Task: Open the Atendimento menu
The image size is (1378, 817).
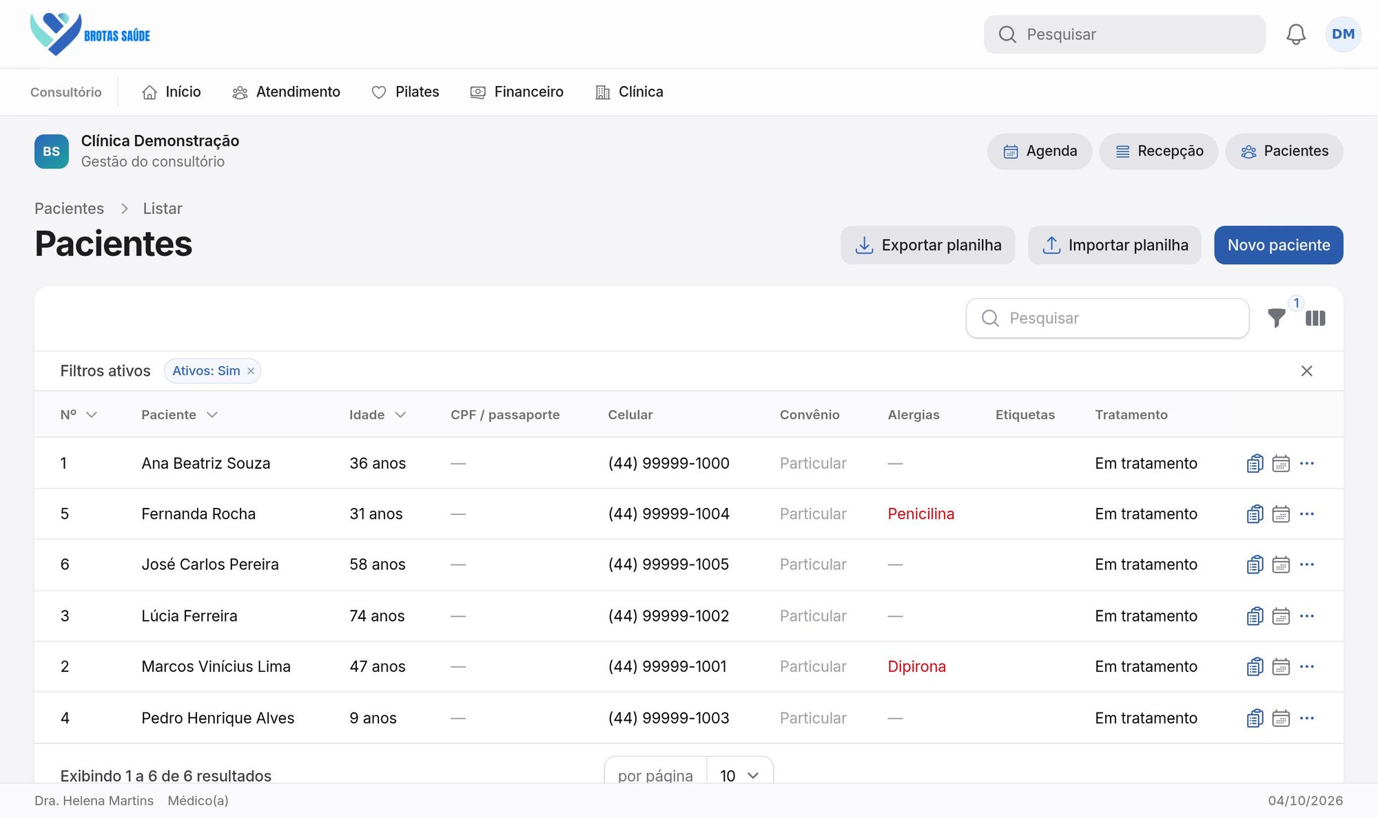Action: 287,92
